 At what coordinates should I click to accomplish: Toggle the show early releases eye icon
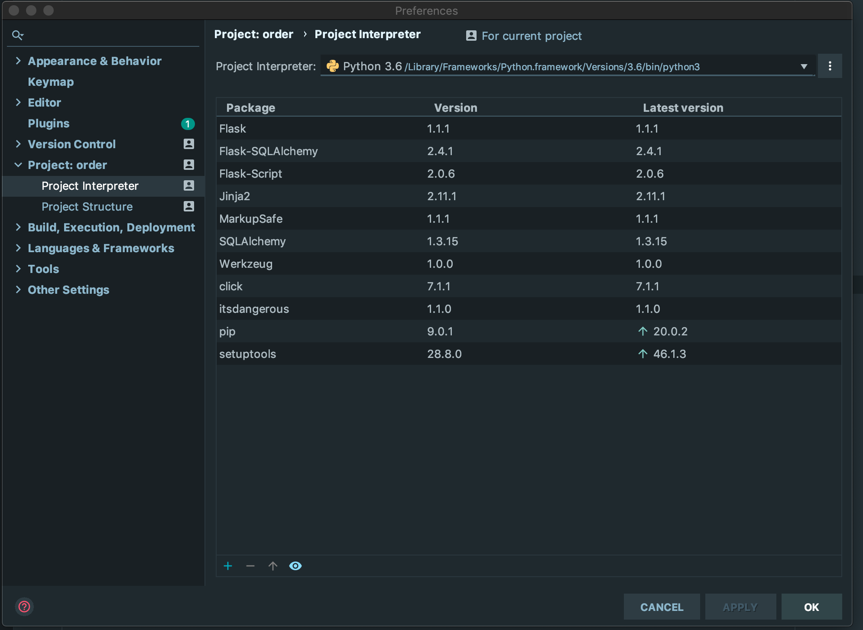point(295,566)
